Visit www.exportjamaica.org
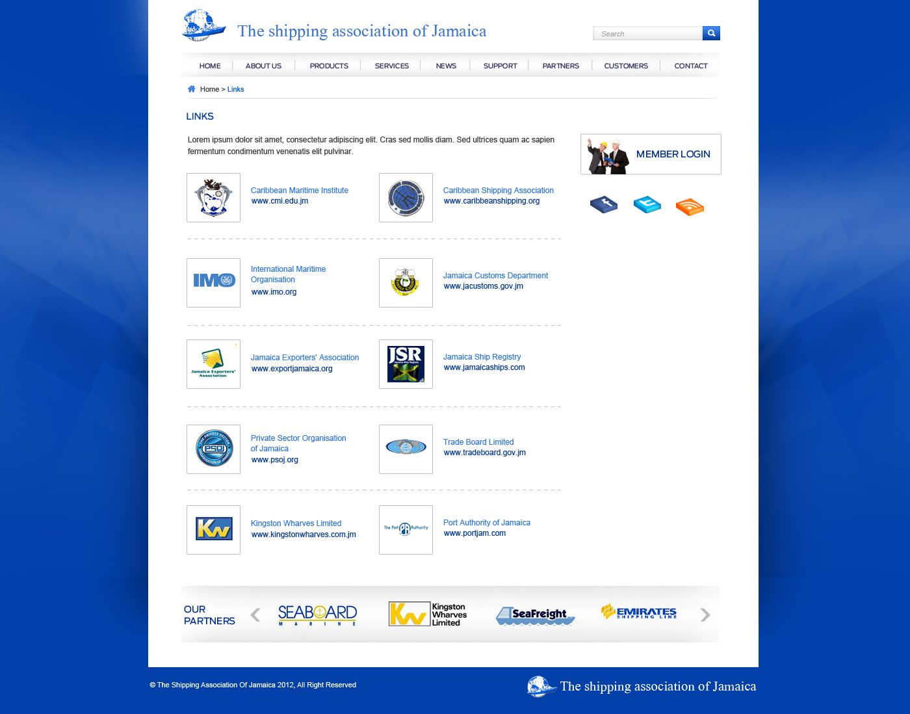The height and width of the screenshot is (714, 910). pos(292,369)
